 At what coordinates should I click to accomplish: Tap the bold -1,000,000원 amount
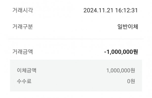[x=121, y=52]
